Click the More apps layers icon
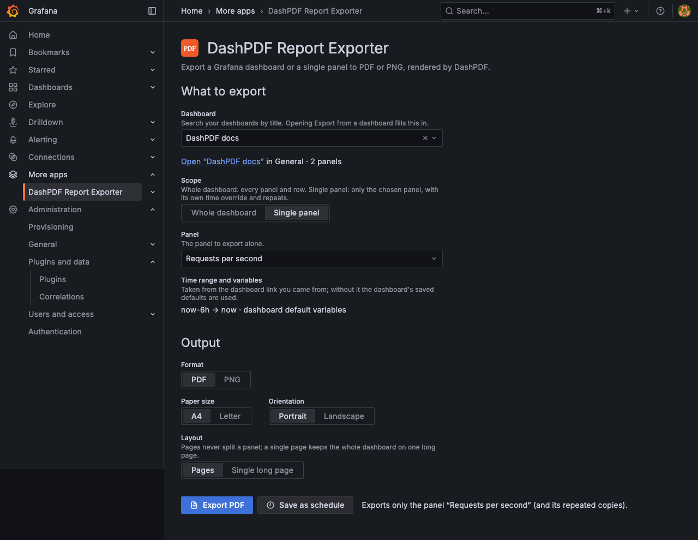 13,175
